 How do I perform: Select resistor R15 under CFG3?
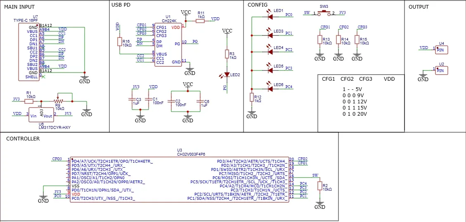(x=357, y=40)
